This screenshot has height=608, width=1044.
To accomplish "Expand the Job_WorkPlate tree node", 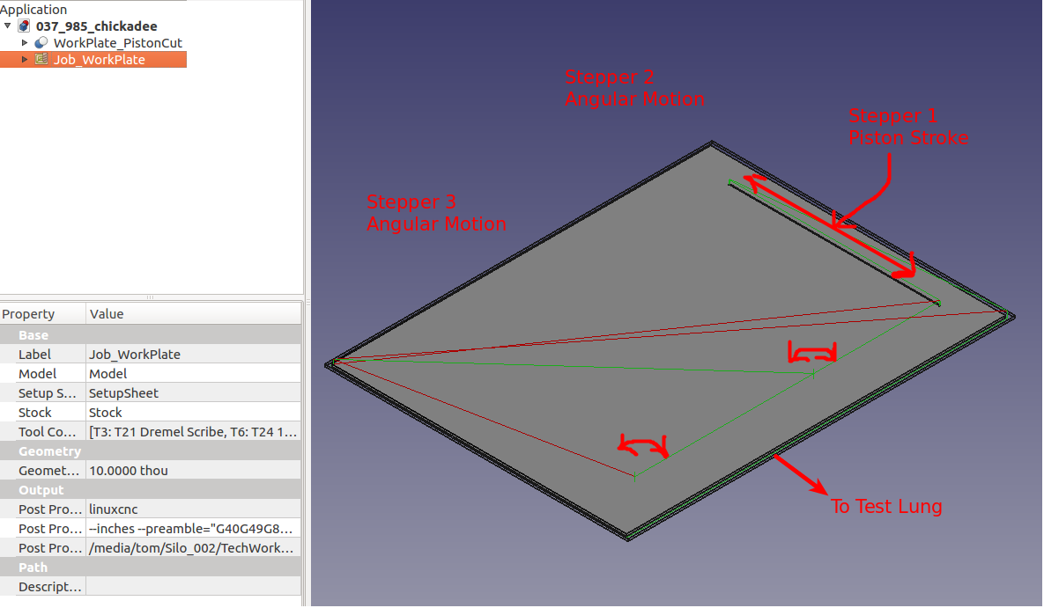I will (25, 60).
